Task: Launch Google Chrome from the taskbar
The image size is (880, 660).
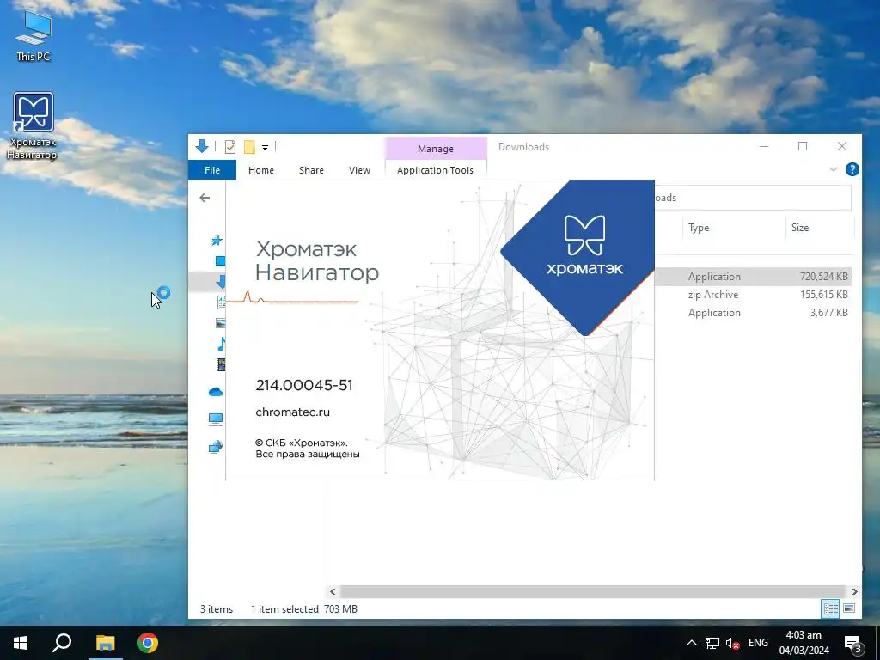Action: 148,643
